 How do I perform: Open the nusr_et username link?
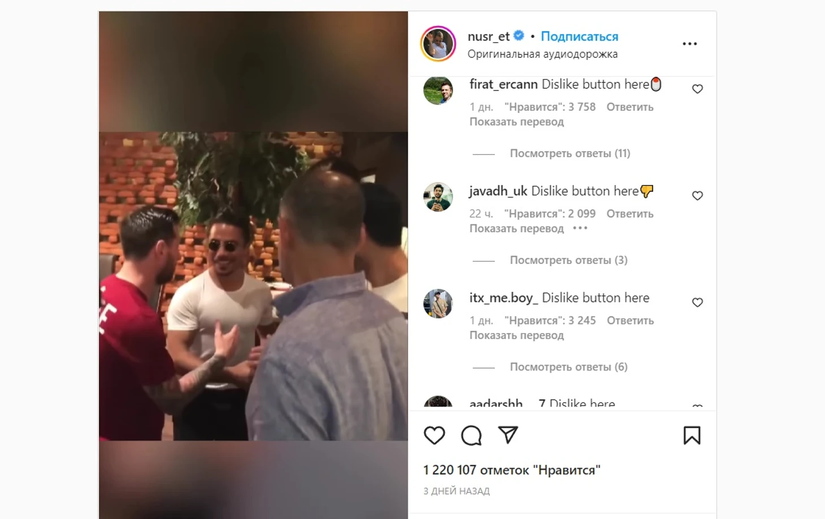489,36
